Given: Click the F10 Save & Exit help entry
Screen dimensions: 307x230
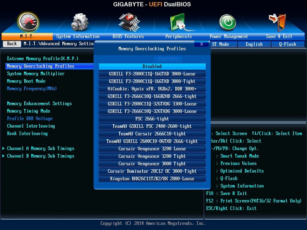Looking at the screenshot, I should pos(226,193).
